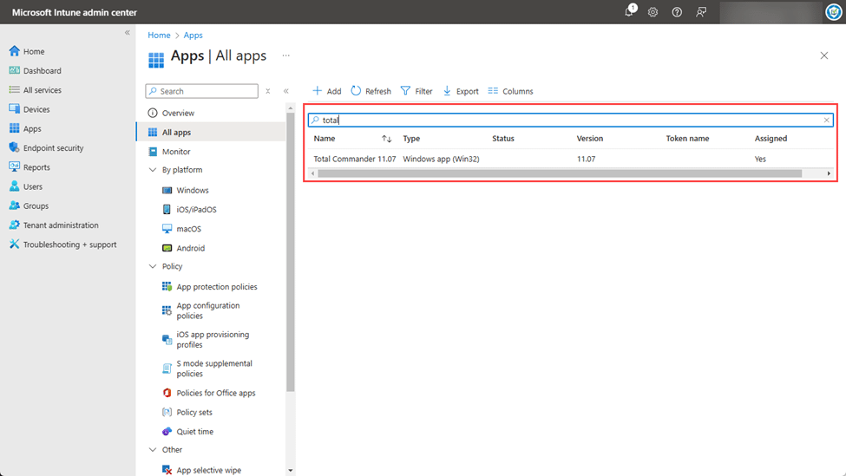Open Total Commander 11.07 app entry
Screen dimensions: 846x476
click(x=354, y=160)
